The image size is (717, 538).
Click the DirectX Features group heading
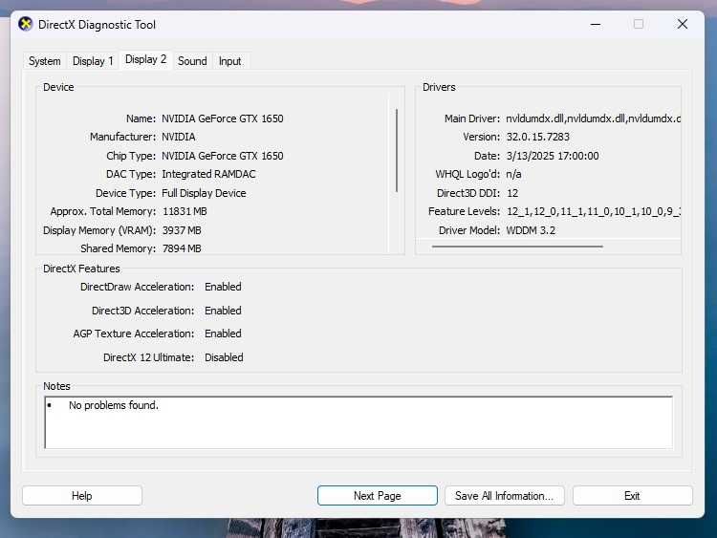pos(81,269)
